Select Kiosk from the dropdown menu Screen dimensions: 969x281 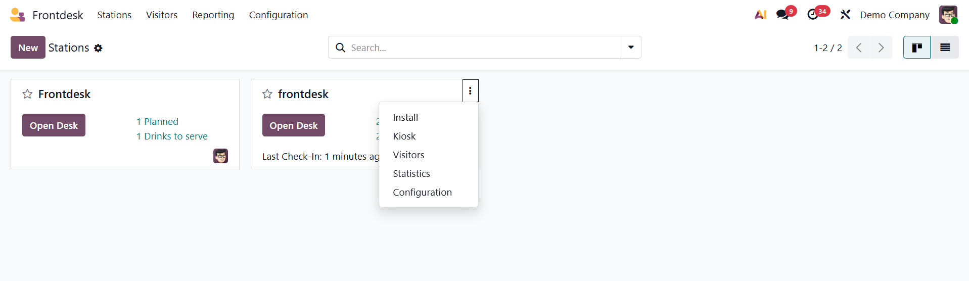404,136
